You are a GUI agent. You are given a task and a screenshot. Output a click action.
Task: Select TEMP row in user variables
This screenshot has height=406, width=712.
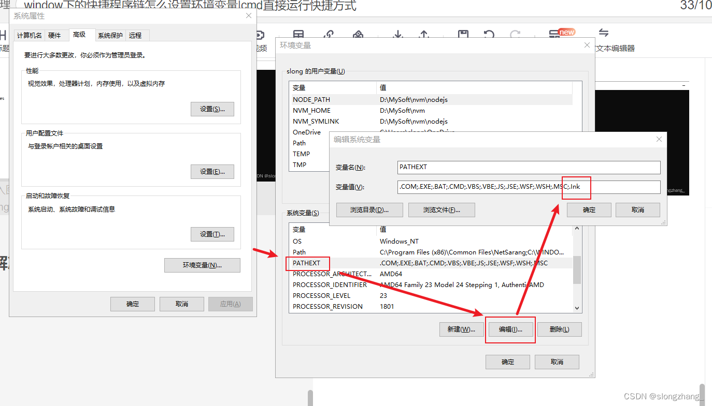click(x=310, y=154)
